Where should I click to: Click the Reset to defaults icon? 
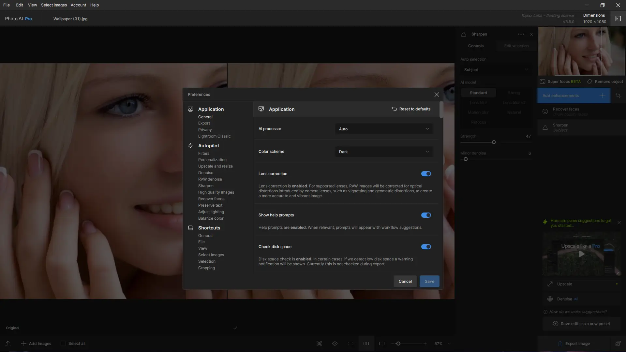point(394,109)
